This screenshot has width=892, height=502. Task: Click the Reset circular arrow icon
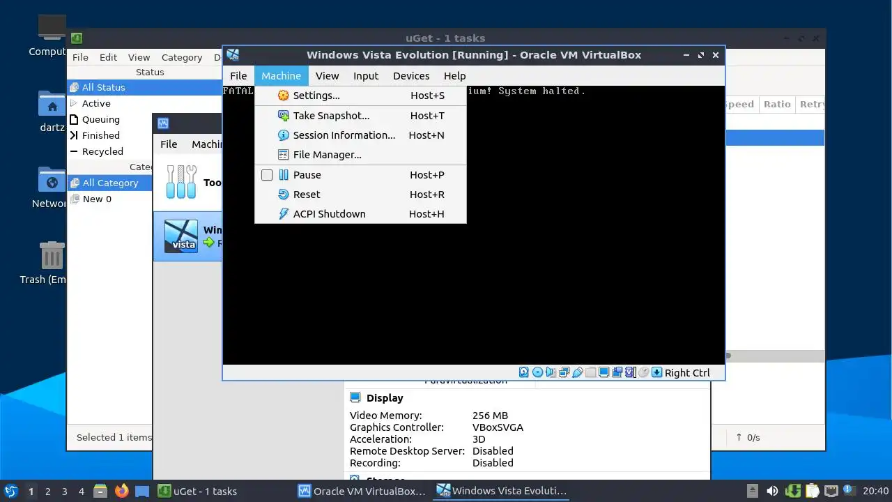point(284,195)
